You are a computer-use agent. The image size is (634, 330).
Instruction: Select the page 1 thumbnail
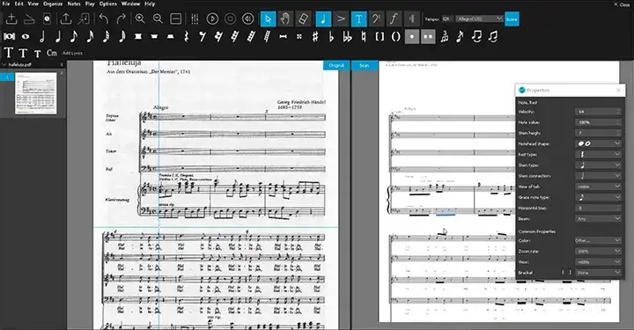(35, 93)
